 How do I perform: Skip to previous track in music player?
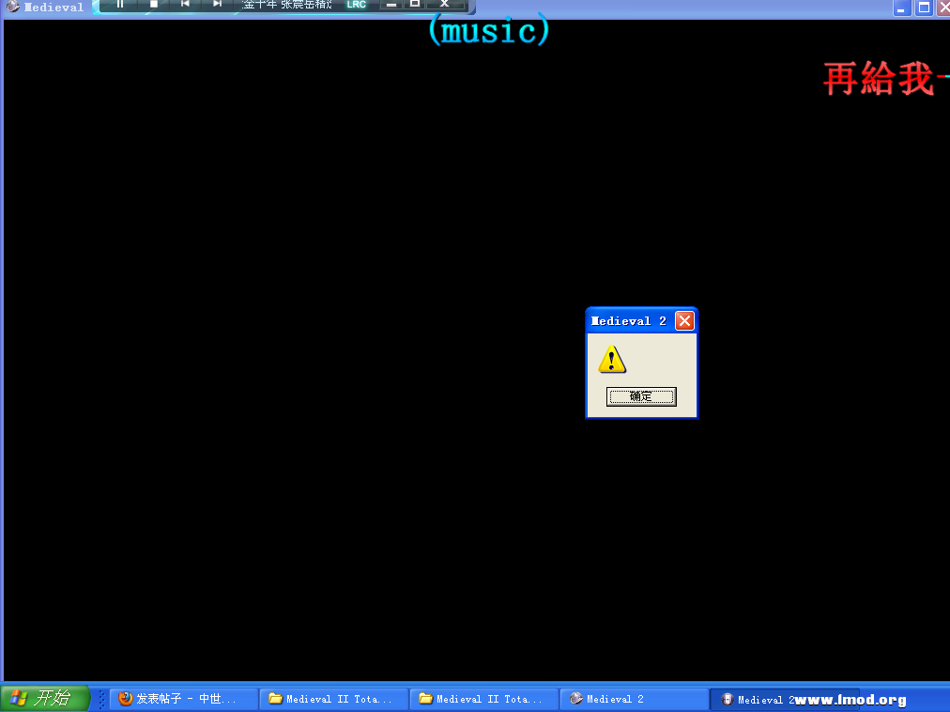coord(185,4)
